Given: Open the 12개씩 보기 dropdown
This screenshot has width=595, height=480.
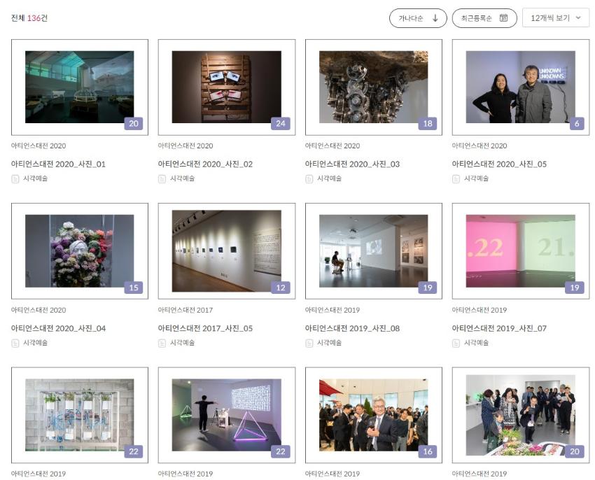Looking at the screenshot, I should coord(555,18).
